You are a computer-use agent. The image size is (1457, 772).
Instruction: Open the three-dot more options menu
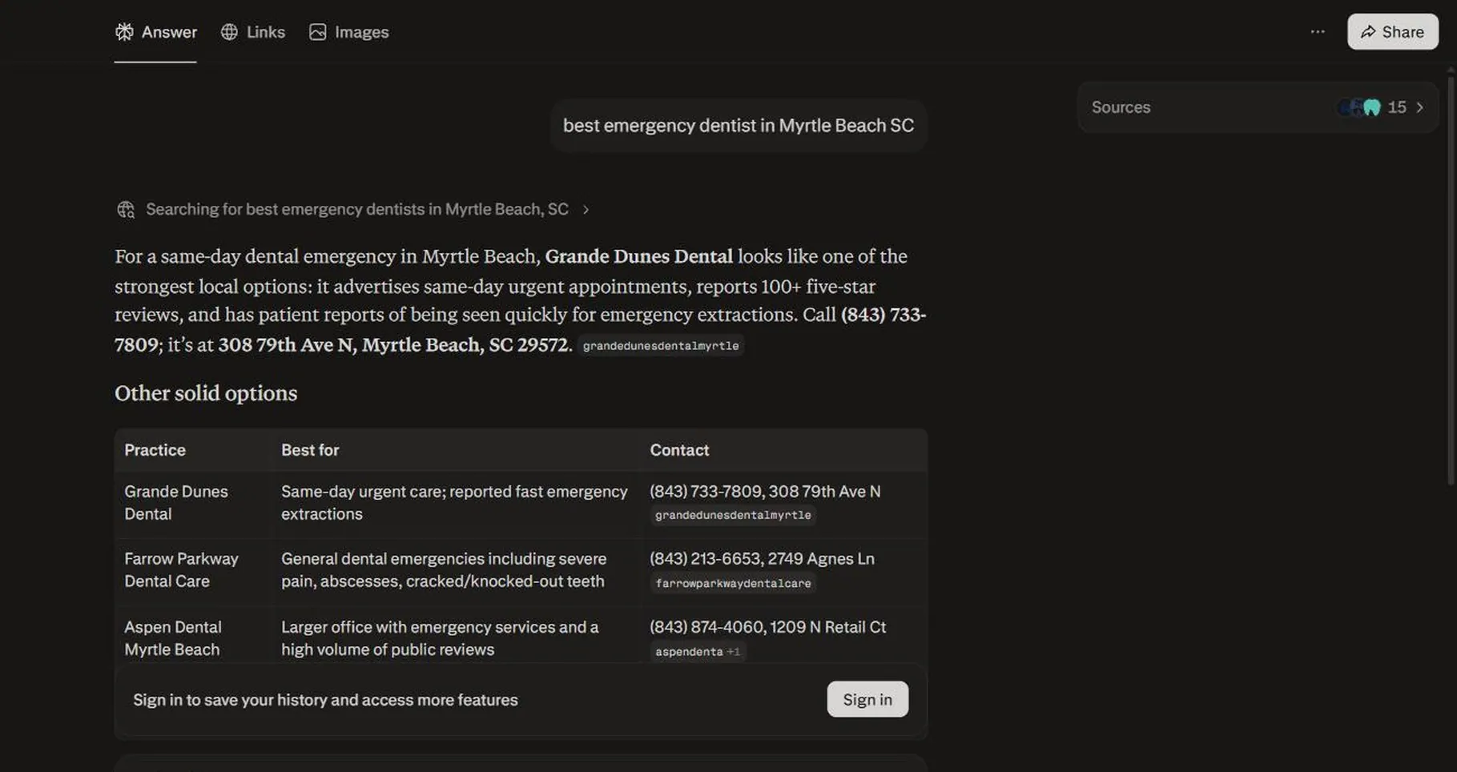click(1318, 32)
